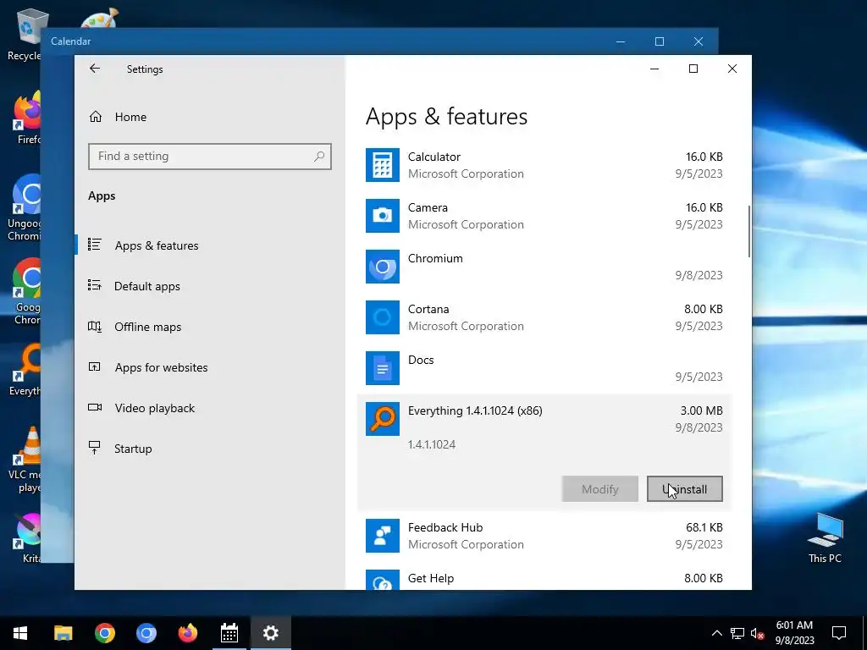Open the notification action center
The height and width of the screenshot is (650, 867).
click(839, 633)
